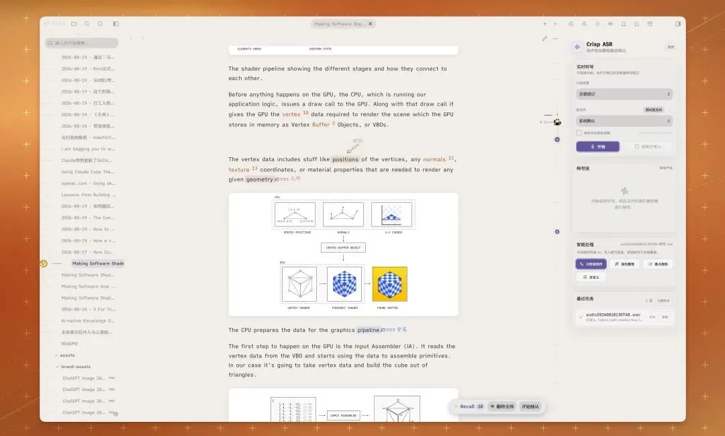Viewport: 725px width, 436px height.
Task: Click button at right of Crisp ASR header
Action: tap(671, 47)
